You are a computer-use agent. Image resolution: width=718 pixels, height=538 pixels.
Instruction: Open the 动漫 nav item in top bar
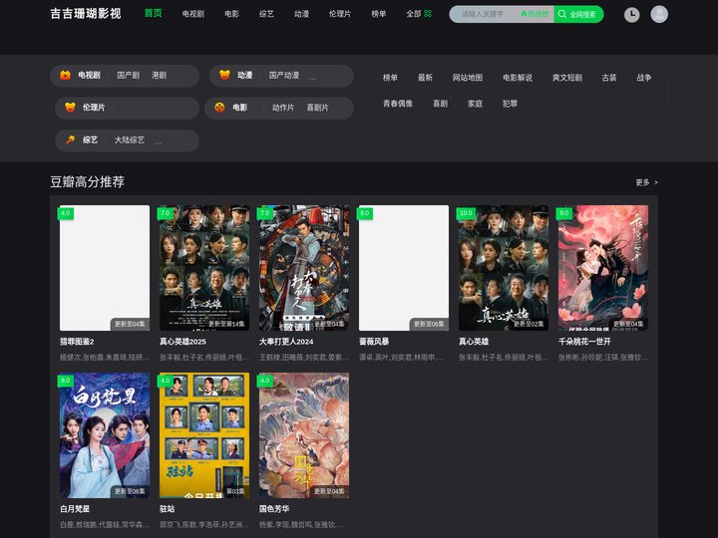point(301,14)
